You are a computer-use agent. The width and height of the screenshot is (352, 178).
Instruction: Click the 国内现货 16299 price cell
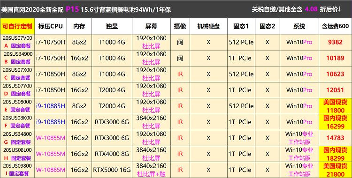click(336, 122)
